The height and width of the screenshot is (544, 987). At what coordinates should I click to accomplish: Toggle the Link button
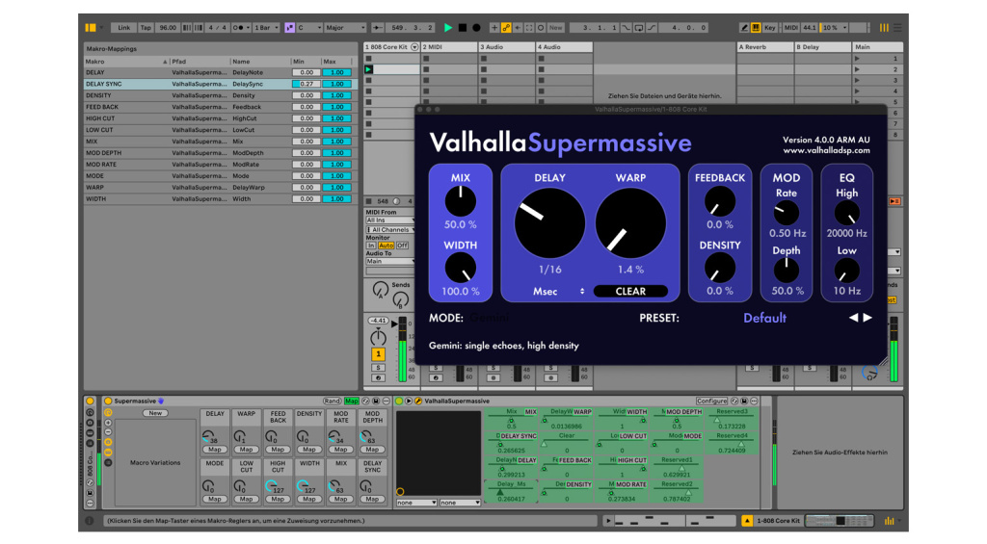tap(124, 28)
